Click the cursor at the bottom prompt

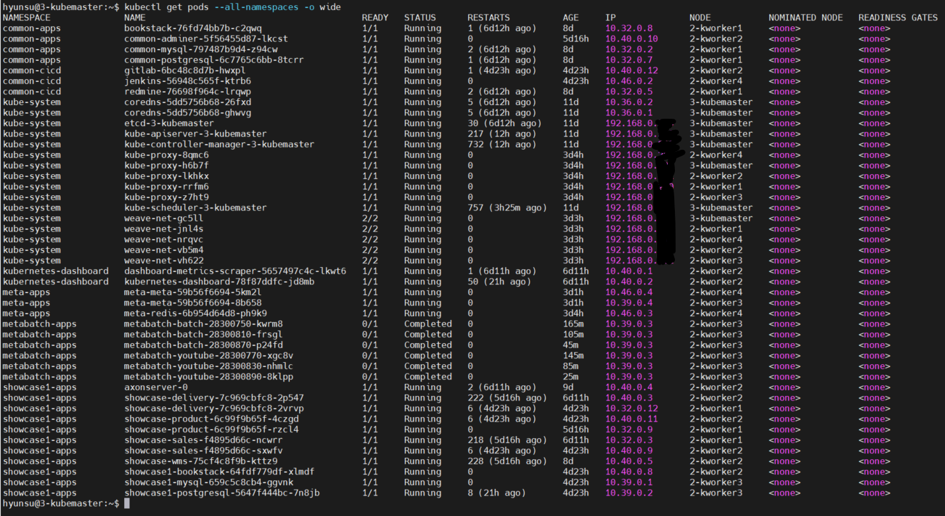127,503
